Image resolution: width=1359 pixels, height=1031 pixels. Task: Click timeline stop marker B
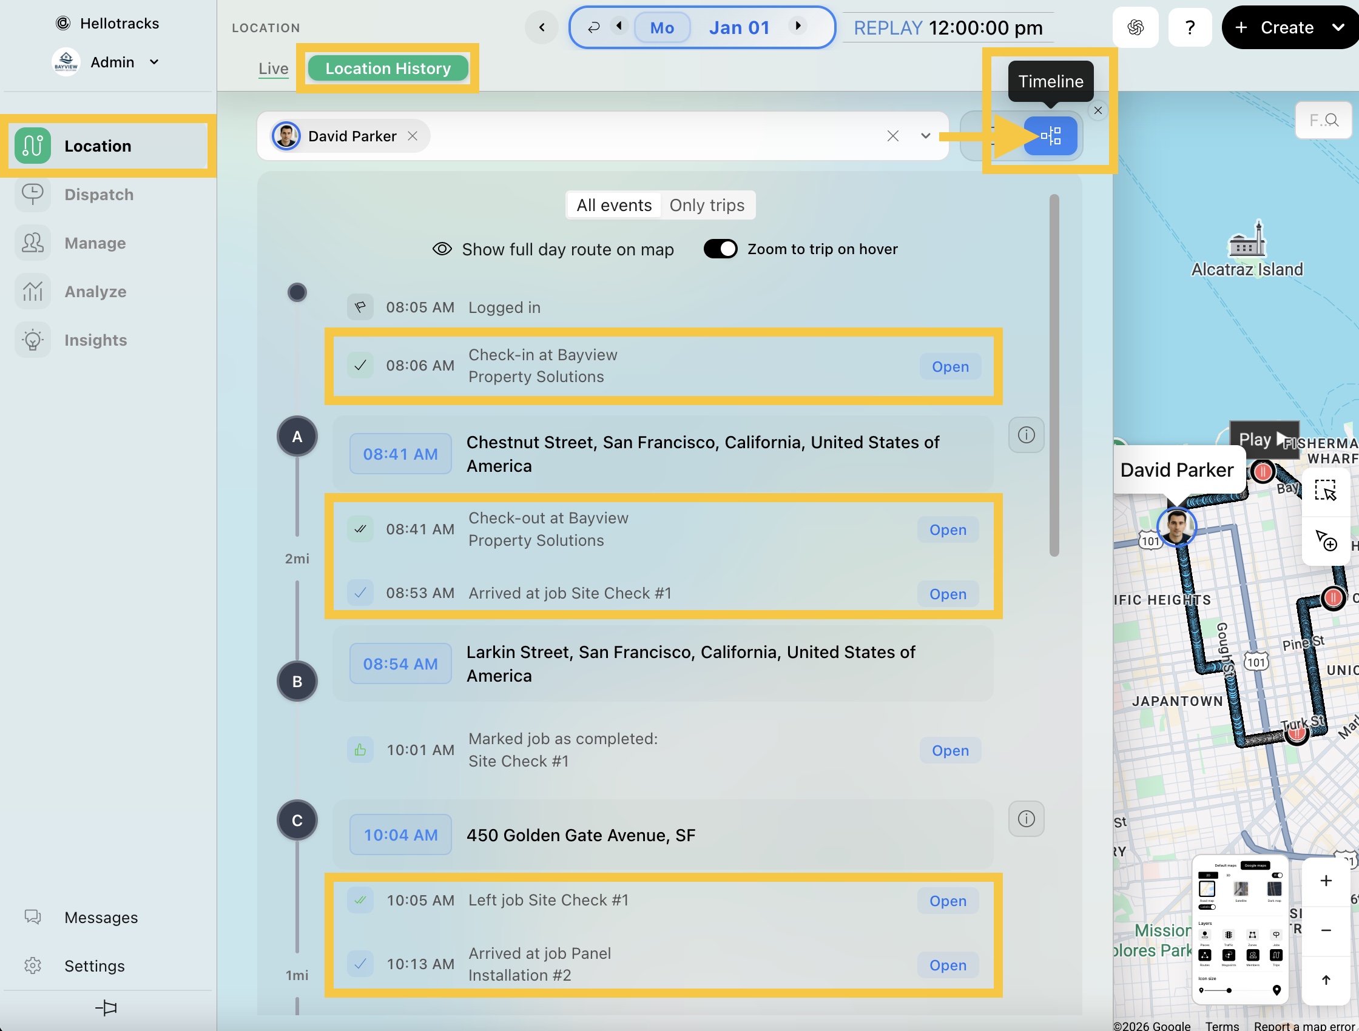pos(297,681)
